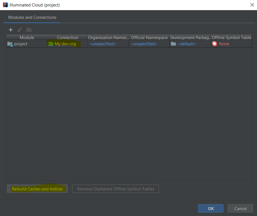Click the green plug connection icon
257x216 pixels.
51,44
